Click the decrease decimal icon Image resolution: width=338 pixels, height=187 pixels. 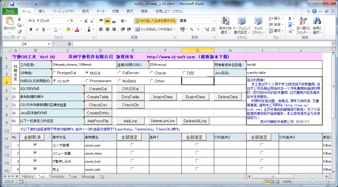coord(212,29)
